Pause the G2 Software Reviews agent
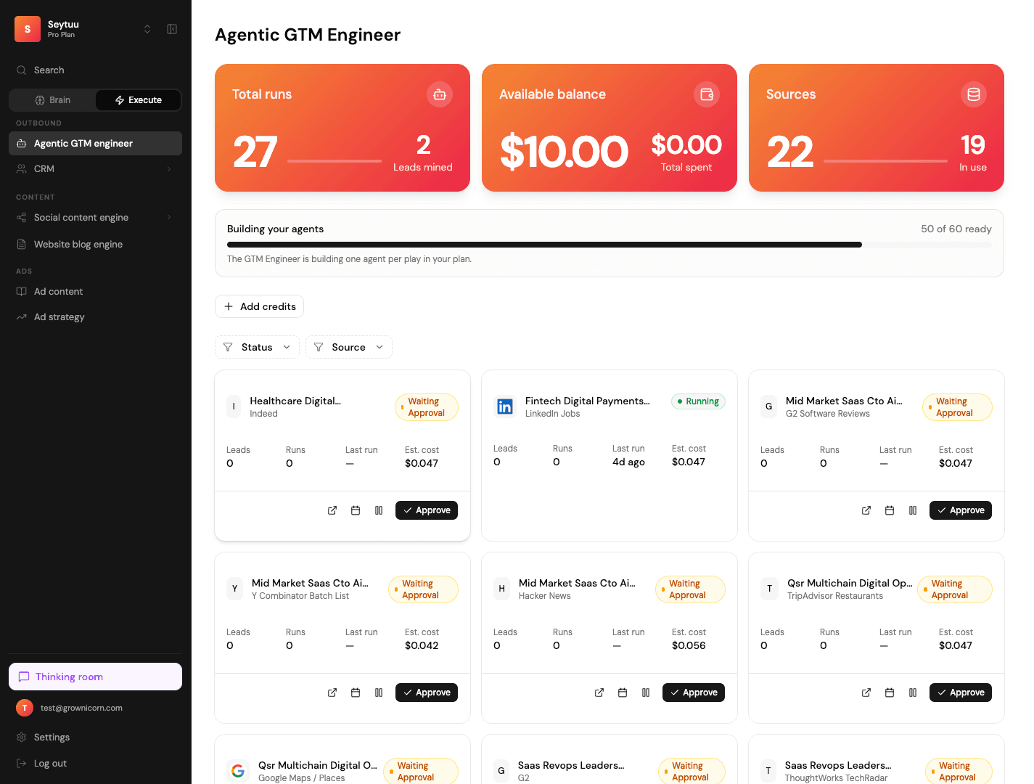Screen dimensions: 1034x784 (x=913, y=510)
